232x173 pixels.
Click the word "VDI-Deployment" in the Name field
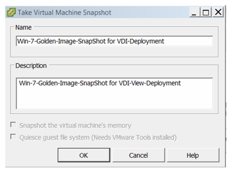pyautogui.click(x=140, y=41)
